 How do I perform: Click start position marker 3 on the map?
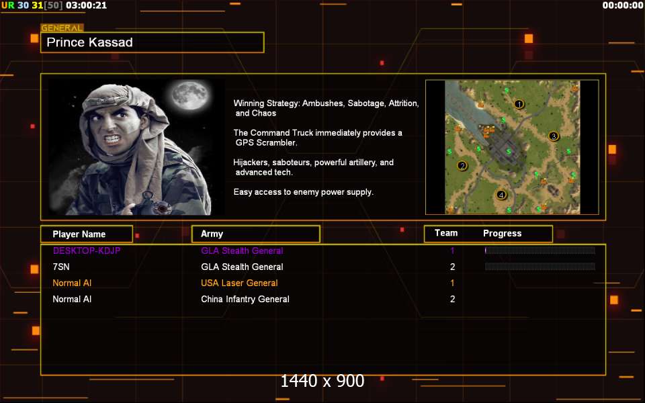tap(554, 136)
